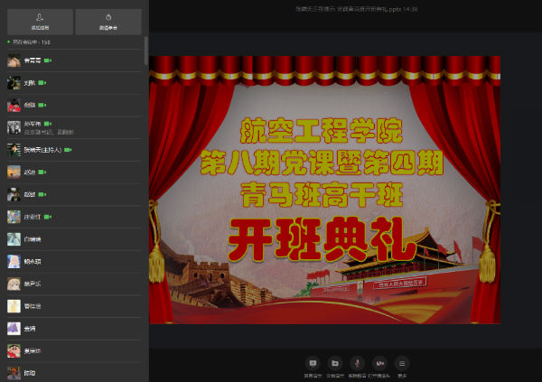
Task: Turn on the camera in bottom toolbar
Action: click(x=379, y=362)
